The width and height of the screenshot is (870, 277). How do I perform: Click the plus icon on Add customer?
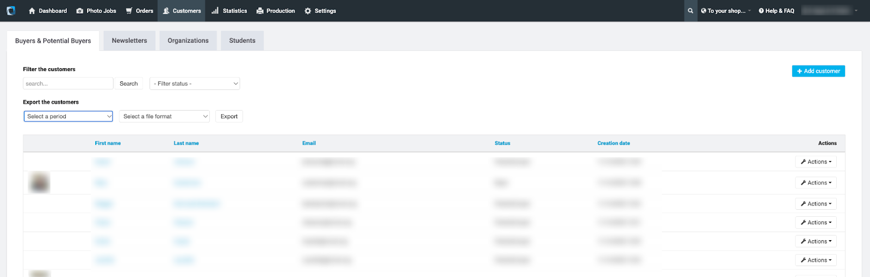(x=799, y=71)
